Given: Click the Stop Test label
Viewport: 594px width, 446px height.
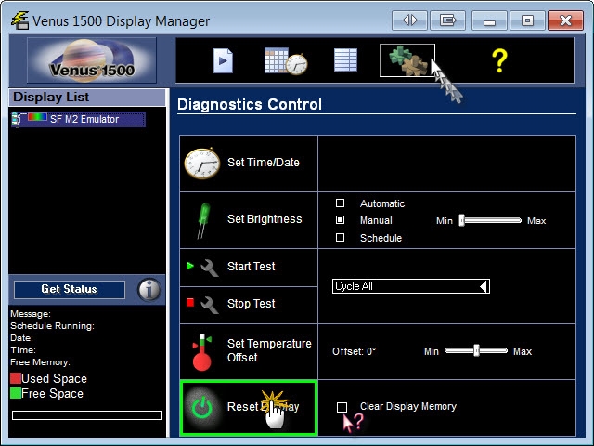Looking at the screenshot, I should click(x=251, y=304).
